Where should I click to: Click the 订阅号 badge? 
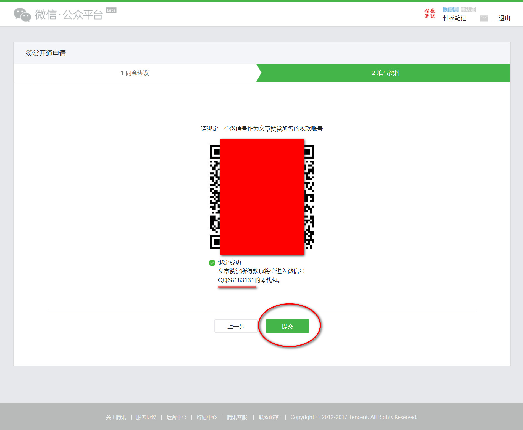point(450,10)
